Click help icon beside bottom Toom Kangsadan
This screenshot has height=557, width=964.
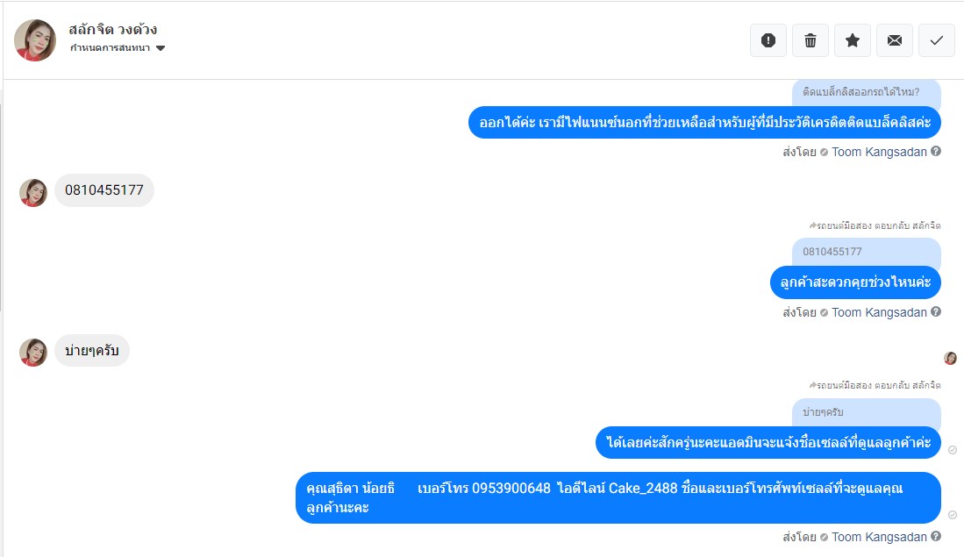point(936,536)
